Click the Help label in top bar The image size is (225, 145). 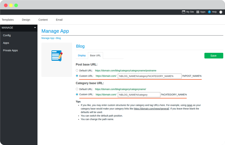pos(214,12)
